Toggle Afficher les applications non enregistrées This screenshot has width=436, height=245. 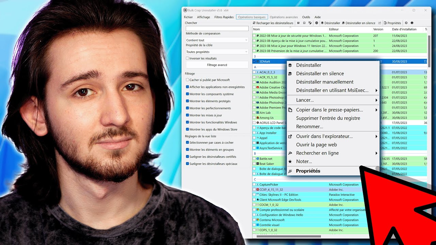(x=187, y=87)
